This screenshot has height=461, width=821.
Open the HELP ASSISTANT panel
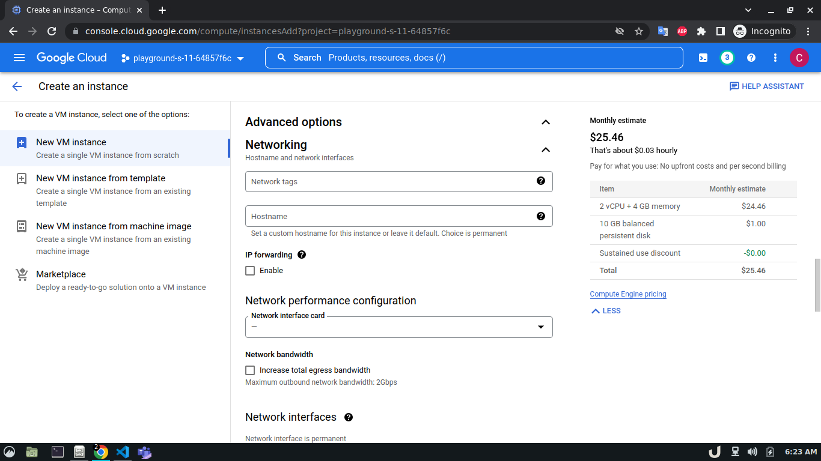(766, 86)
